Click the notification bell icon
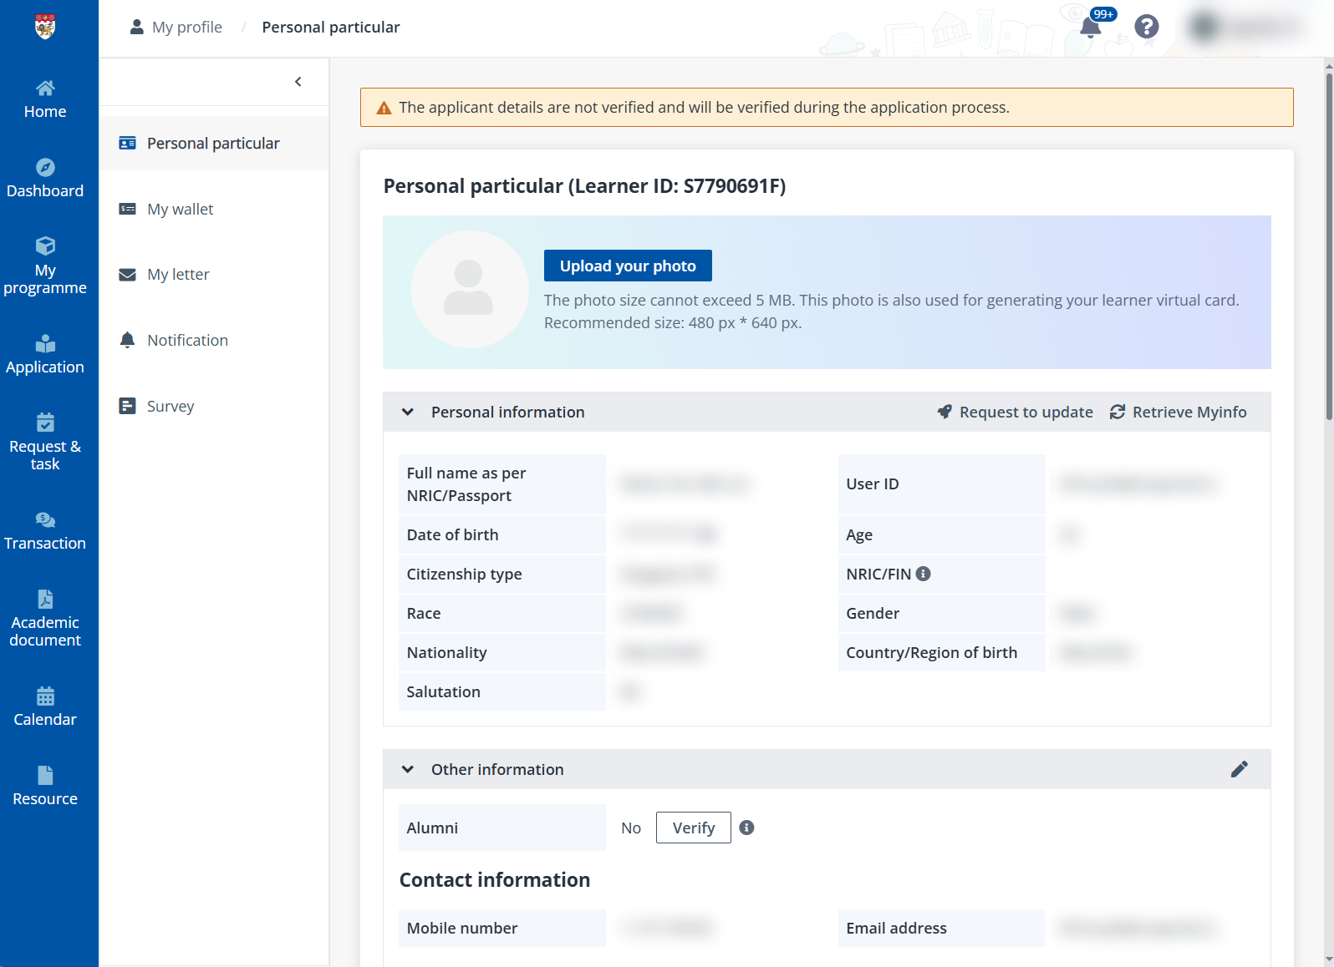Image resolution: width=1334 pixels, height=967 pixels. coord(1090,28)
